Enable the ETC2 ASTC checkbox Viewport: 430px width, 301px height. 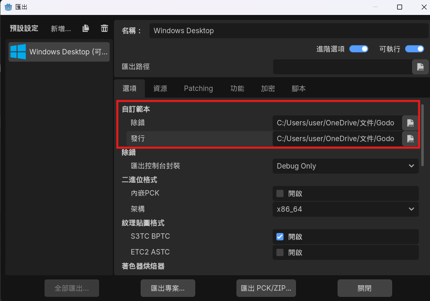click(x=280, y=252)
